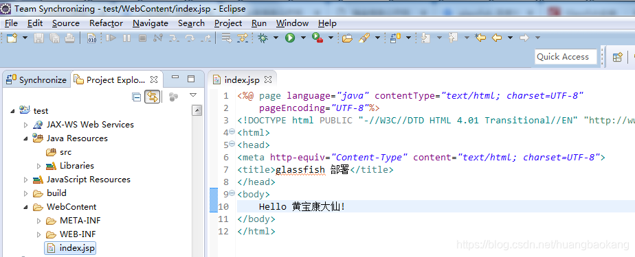
Task: Open the Window menu
Action: [x=292, y=23]
